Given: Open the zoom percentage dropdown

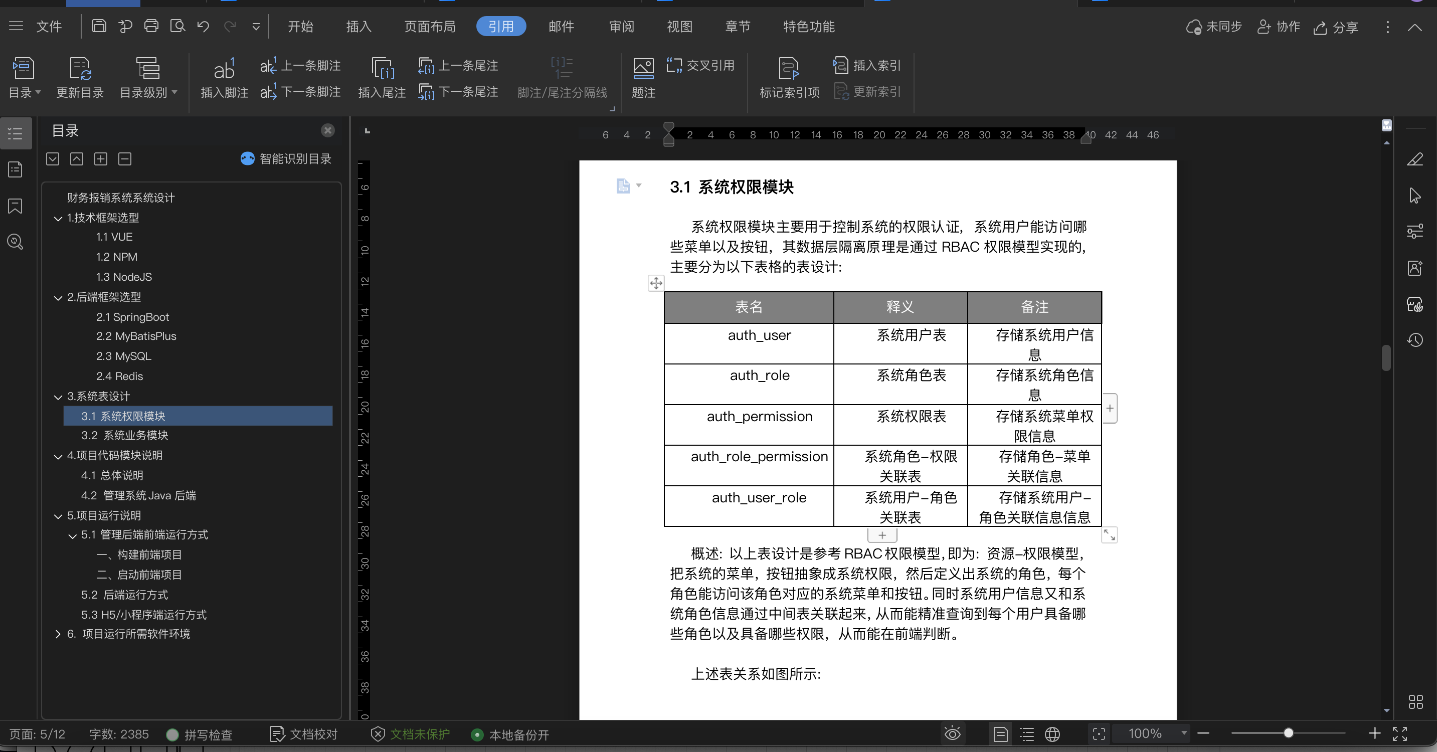Looking at the screenshot, I should point(1184,733).
